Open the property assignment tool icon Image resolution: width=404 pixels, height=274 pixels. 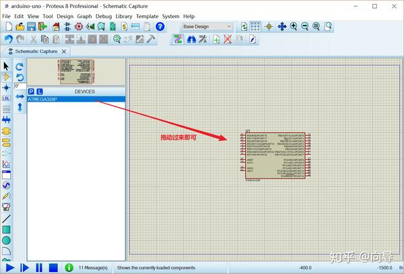(203, 39)
